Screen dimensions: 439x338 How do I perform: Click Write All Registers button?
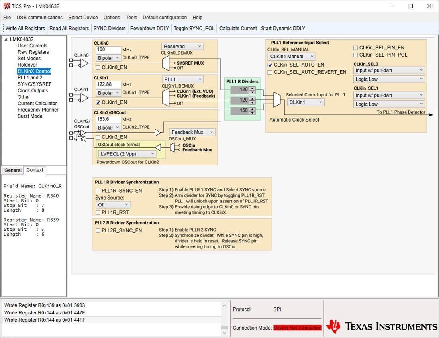click(x=25, y=28)
